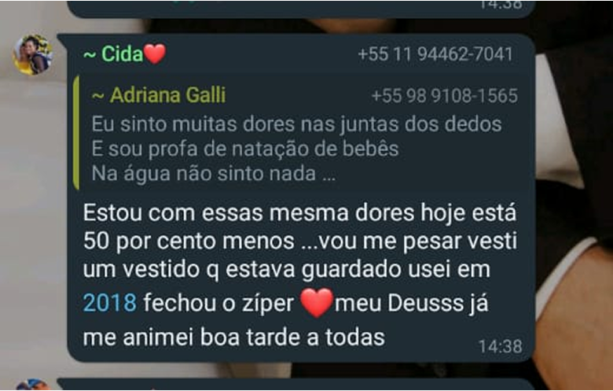Select the message text starting with Estou com
613x391 pixels.
tap(300, 275)
